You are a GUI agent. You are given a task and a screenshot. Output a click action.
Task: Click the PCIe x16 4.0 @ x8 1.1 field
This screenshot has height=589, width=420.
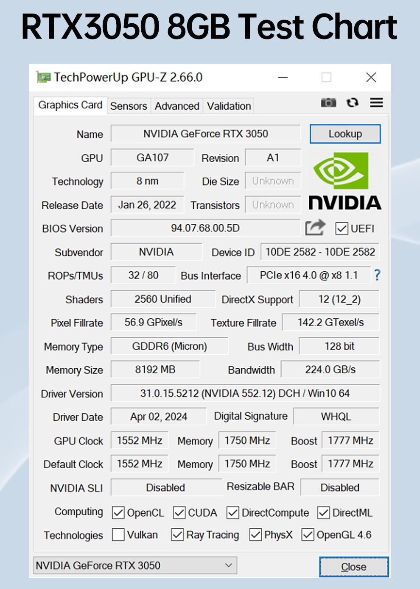click(x=308, y=275)
